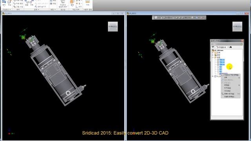
Task: Expand the 표현 folder in the browser tree
Action: point(213,55)
